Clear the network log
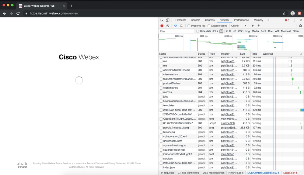The height and width of the screenshot is (175, 304). click(x=168, y=26)
